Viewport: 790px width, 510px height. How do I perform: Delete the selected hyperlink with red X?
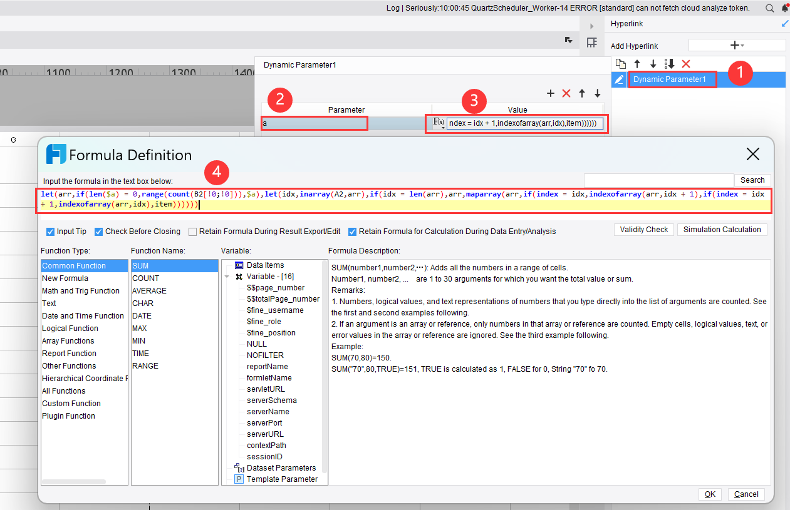[x=686, y=64]
